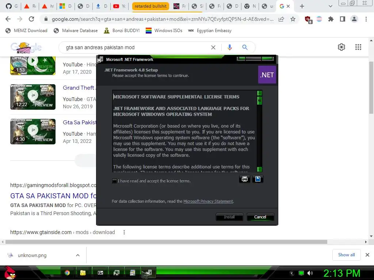Image resolution: width=374 pixels, height=280 pixels.
Task: Go back in Chrome
Action: pyautogui.click(x=8, y=19)
